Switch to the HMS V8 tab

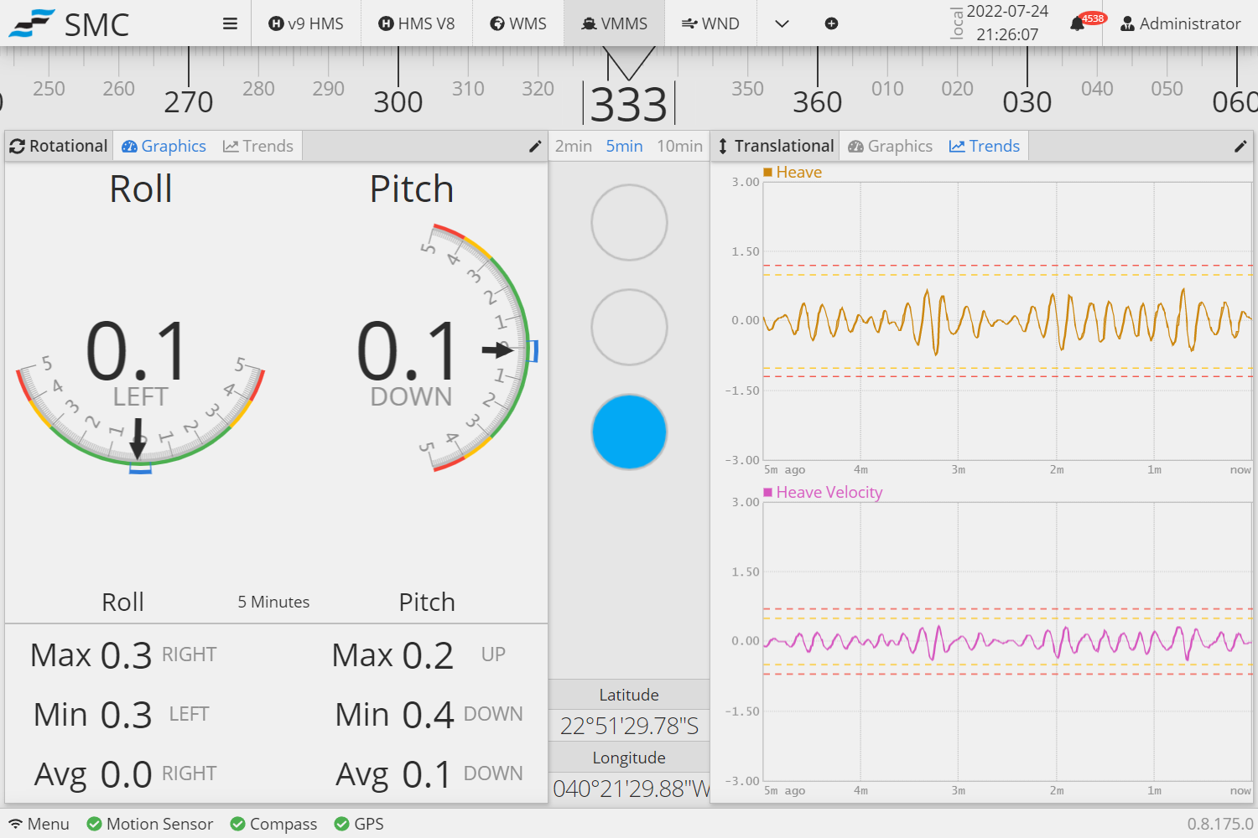pyautogui.click(x=417, y=23)
